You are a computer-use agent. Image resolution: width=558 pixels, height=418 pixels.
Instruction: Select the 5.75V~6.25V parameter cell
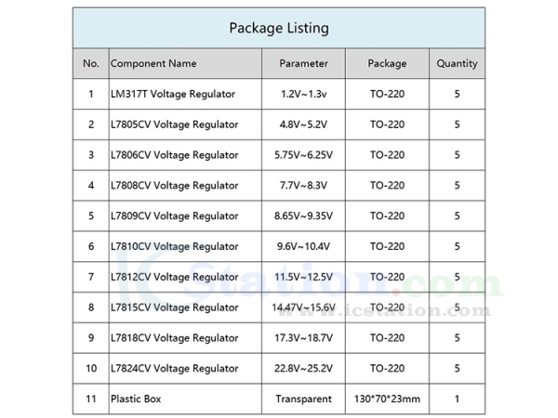tap(303, 155)
